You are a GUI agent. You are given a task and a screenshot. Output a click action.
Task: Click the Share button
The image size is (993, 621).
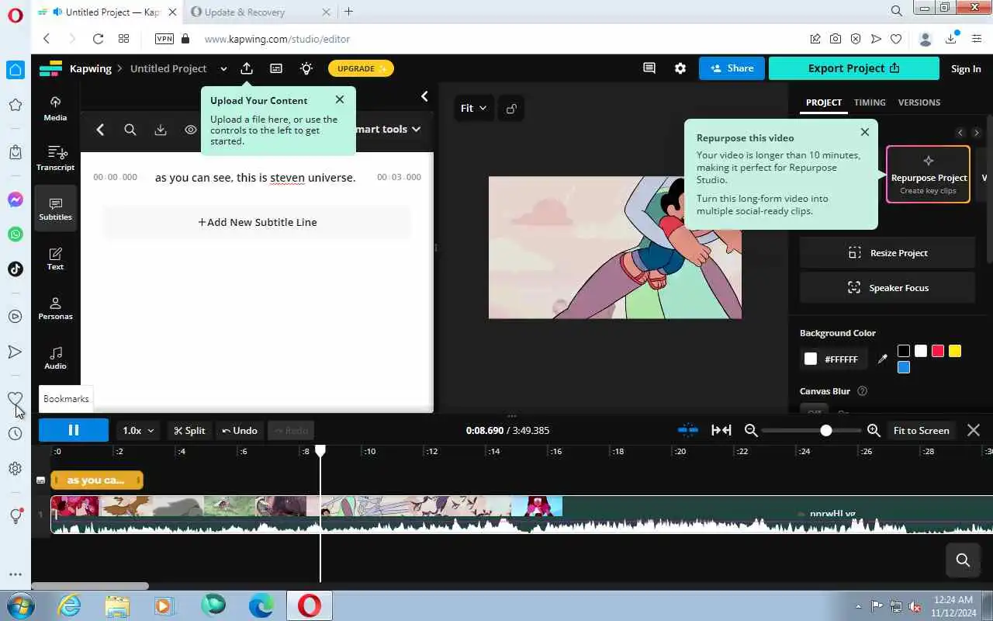732,68
